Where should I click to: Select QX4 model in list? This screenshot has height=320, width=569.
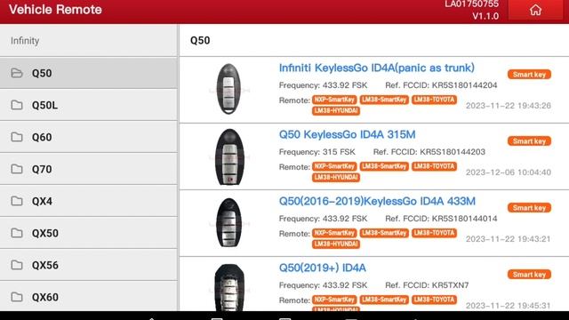[89, 201]
